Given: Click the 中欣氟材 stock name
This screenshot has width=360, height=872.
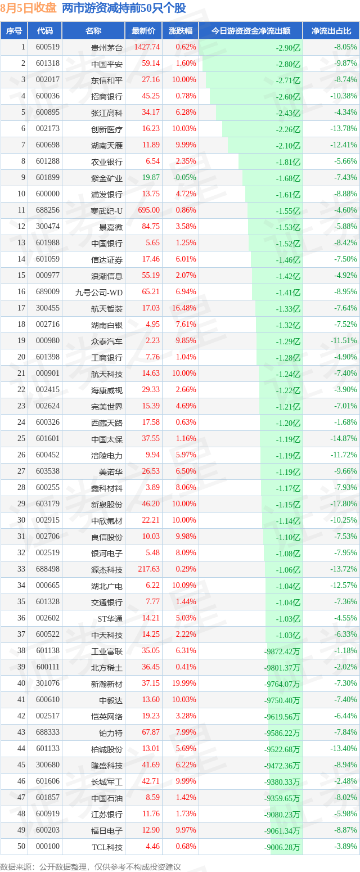Looking at the screenshot, I should 107,520.
